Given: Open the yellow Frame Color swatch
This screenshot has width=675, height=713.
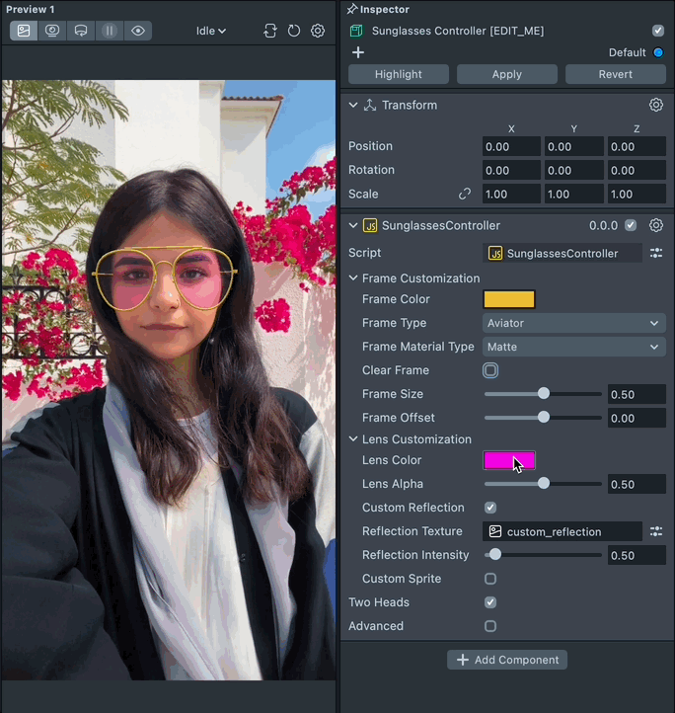Looking at the screenshot, I should (508, 299).
